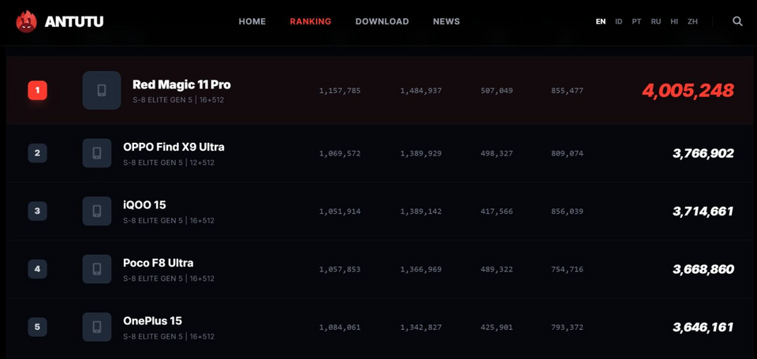Open the NEWS menu item
The width and height of the screenshot is (757, 359).
(446, 21)
